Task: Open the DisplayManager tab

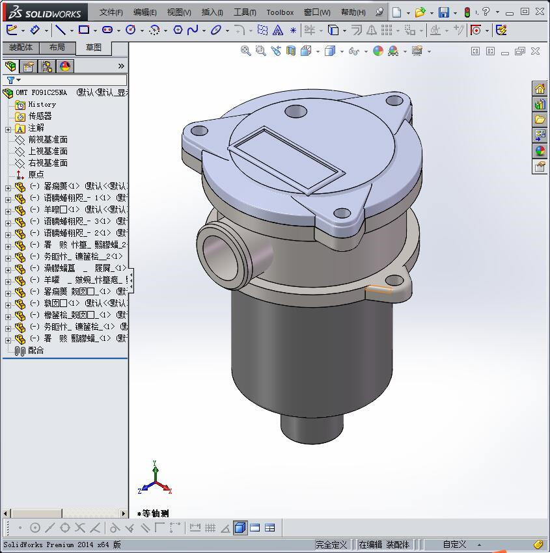Action: click(x=65, y=66)
